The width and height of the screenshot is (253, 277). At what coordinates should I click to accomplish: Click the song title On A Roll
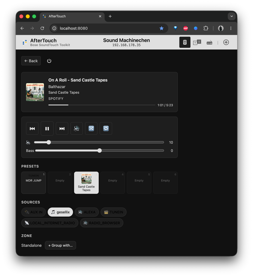click(78, 80)
